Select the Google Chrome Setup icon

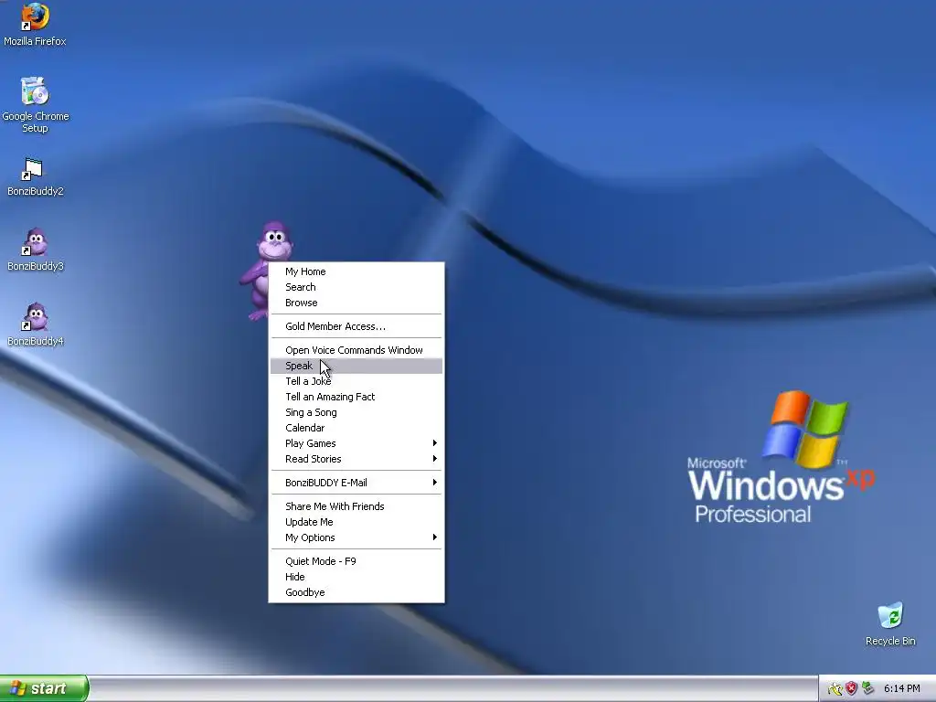pyautogui.click(x=36, y=104)
